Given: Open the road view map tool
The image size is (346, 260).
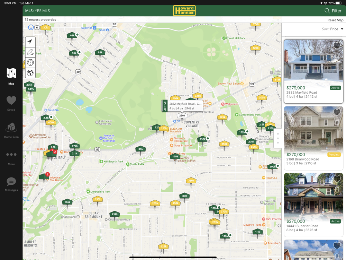Looking at the screenshot, I should pyautogui.click(x=30, y=62).
